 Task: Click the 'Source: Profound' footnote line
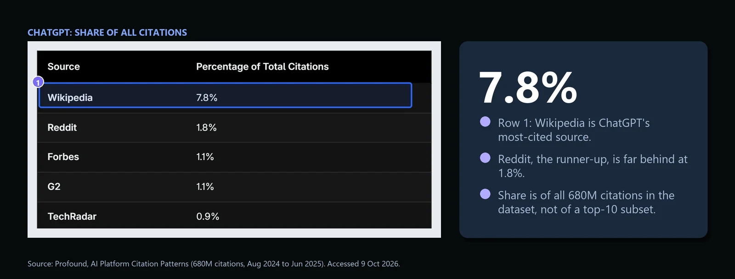[214, 264]
